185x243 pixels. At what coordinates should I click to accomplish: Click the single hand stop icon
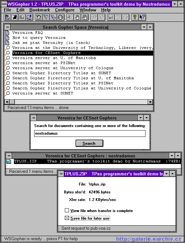[x=77, y=17]
